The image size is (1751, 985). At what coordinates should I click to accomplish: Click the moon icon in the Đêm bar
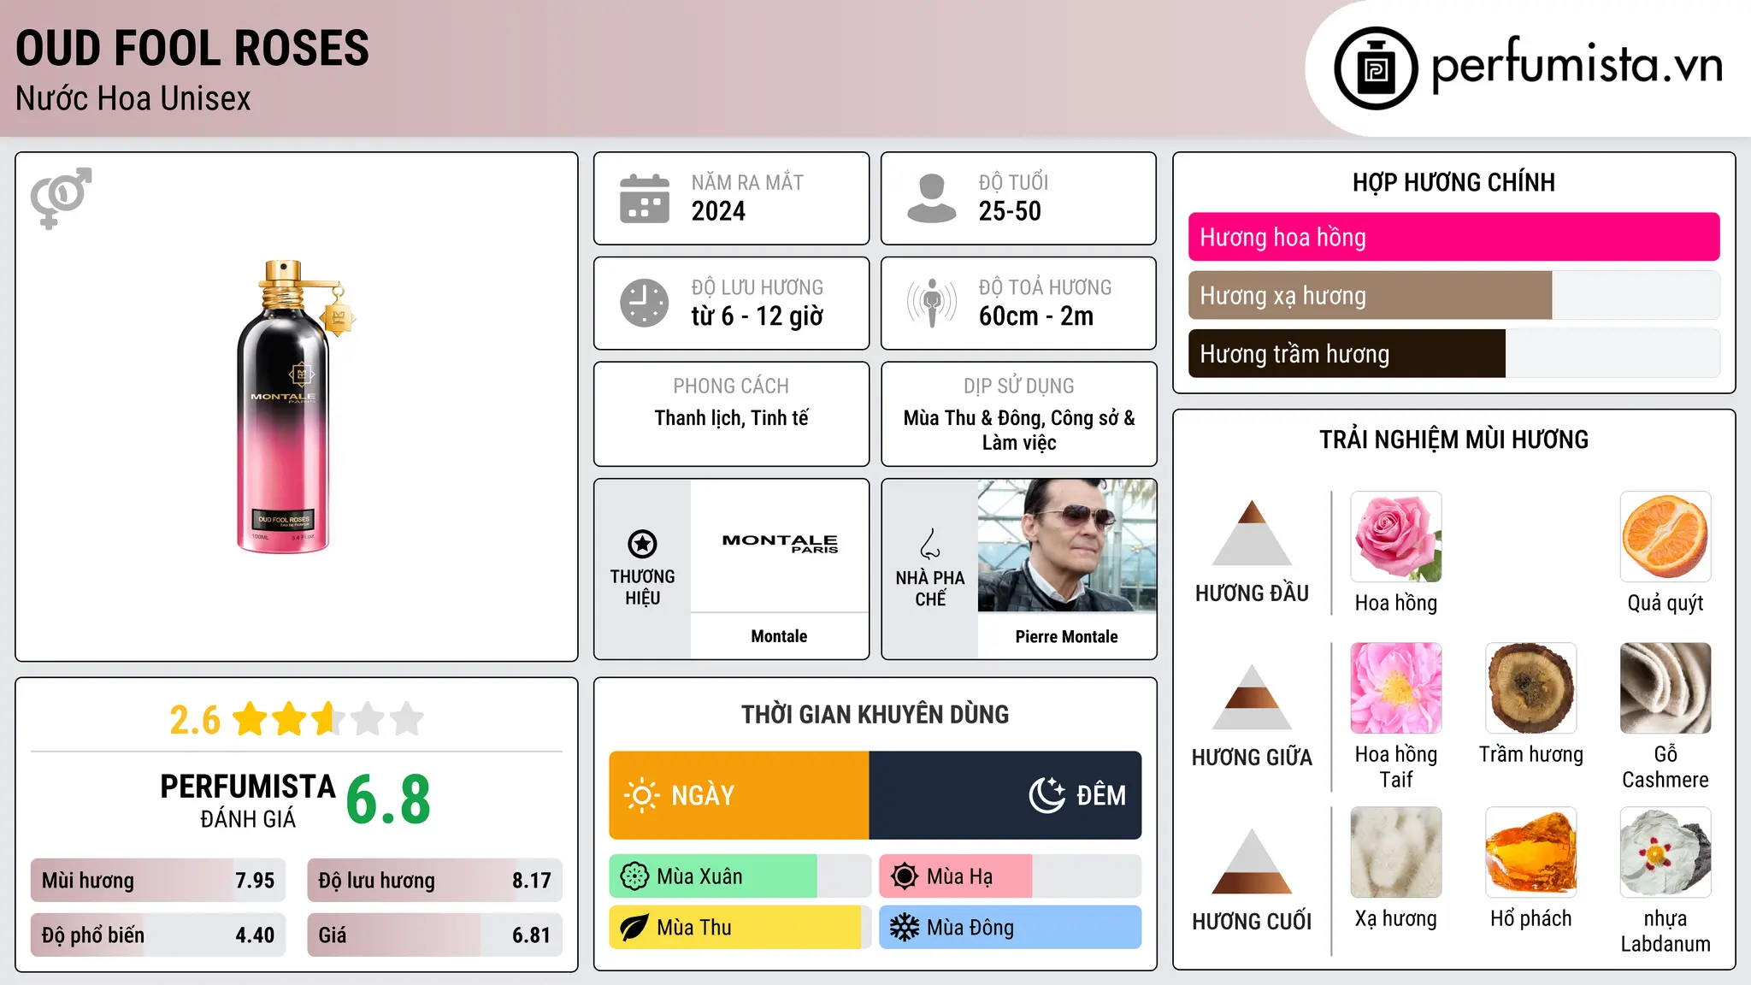click(1046, 795)
